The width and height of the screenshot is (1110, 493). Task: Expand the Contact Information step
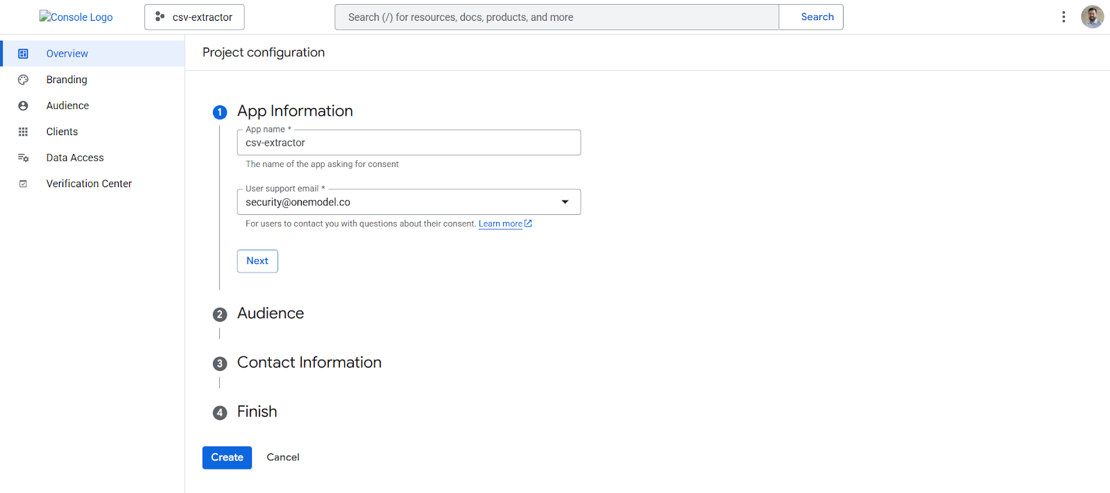pyautogui.click(x=309, y=363)
